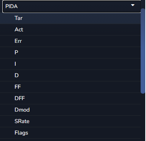Click the PIDA label text

pos(11,6)
